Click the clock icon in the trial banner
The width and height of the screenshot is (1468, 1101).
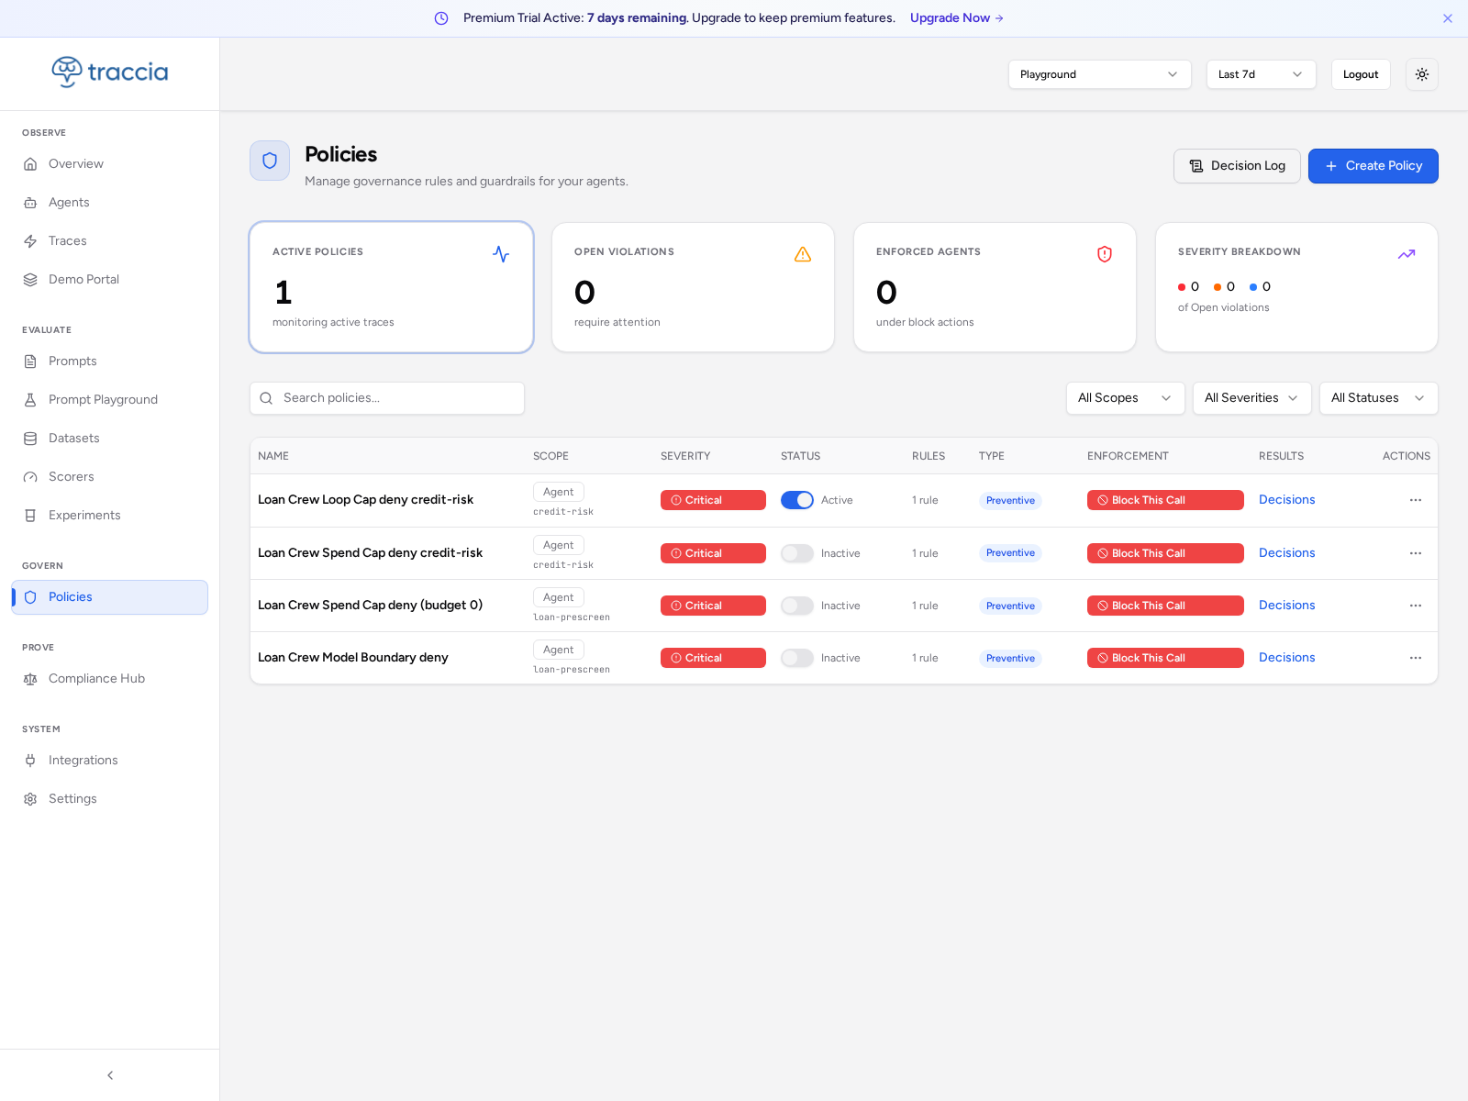441,18
